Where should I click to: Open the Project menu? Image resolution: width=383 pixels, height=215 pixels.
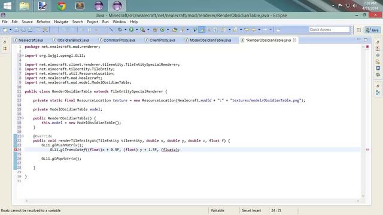[x=92, y=21]
